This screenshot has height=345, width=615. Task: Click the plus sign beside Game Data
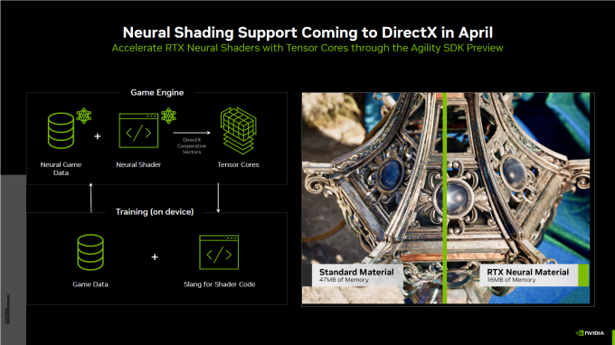click(x=155, y=256)
